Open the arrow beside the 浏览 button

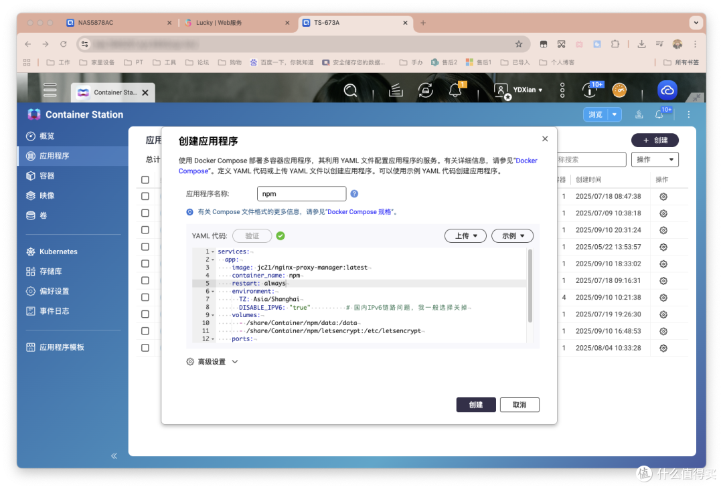[x=615, y=114]
